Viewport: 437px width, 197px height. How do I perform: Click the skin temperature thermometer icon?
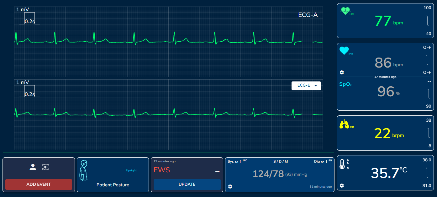pyautogui.click(x=342, y=164)
